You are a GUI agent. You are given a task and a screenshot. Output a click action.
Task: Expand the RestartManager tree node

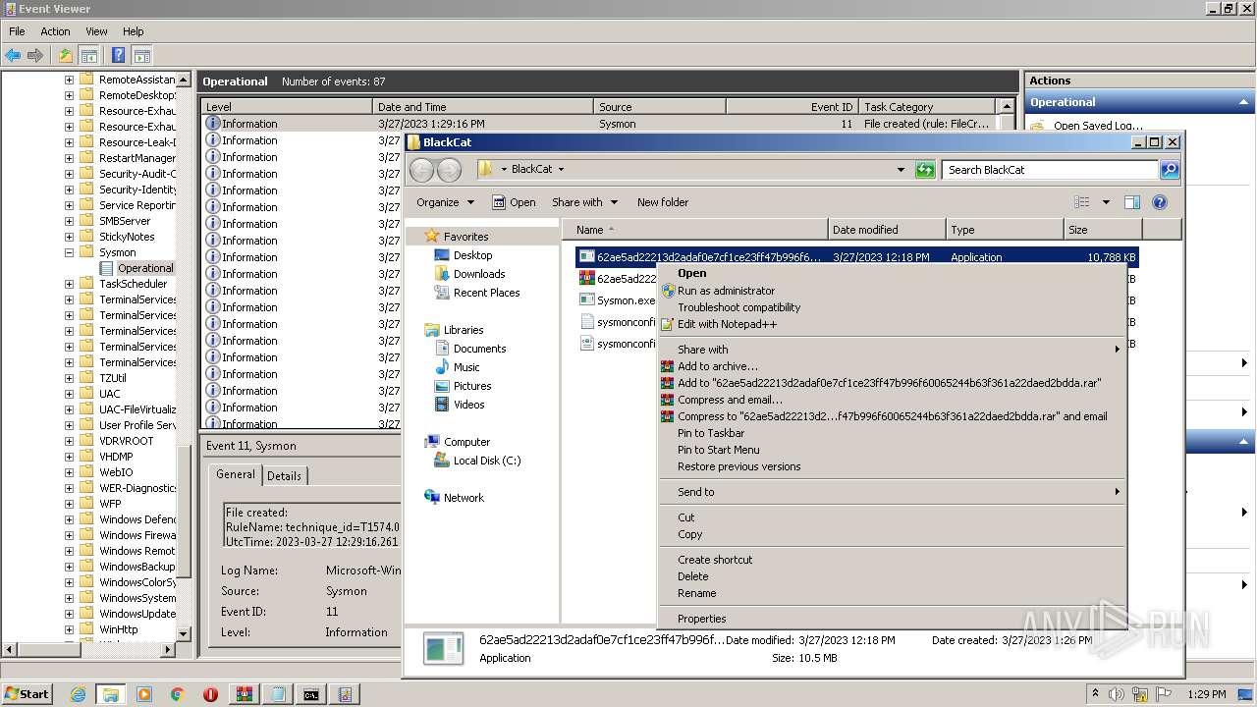pos(69,158)
